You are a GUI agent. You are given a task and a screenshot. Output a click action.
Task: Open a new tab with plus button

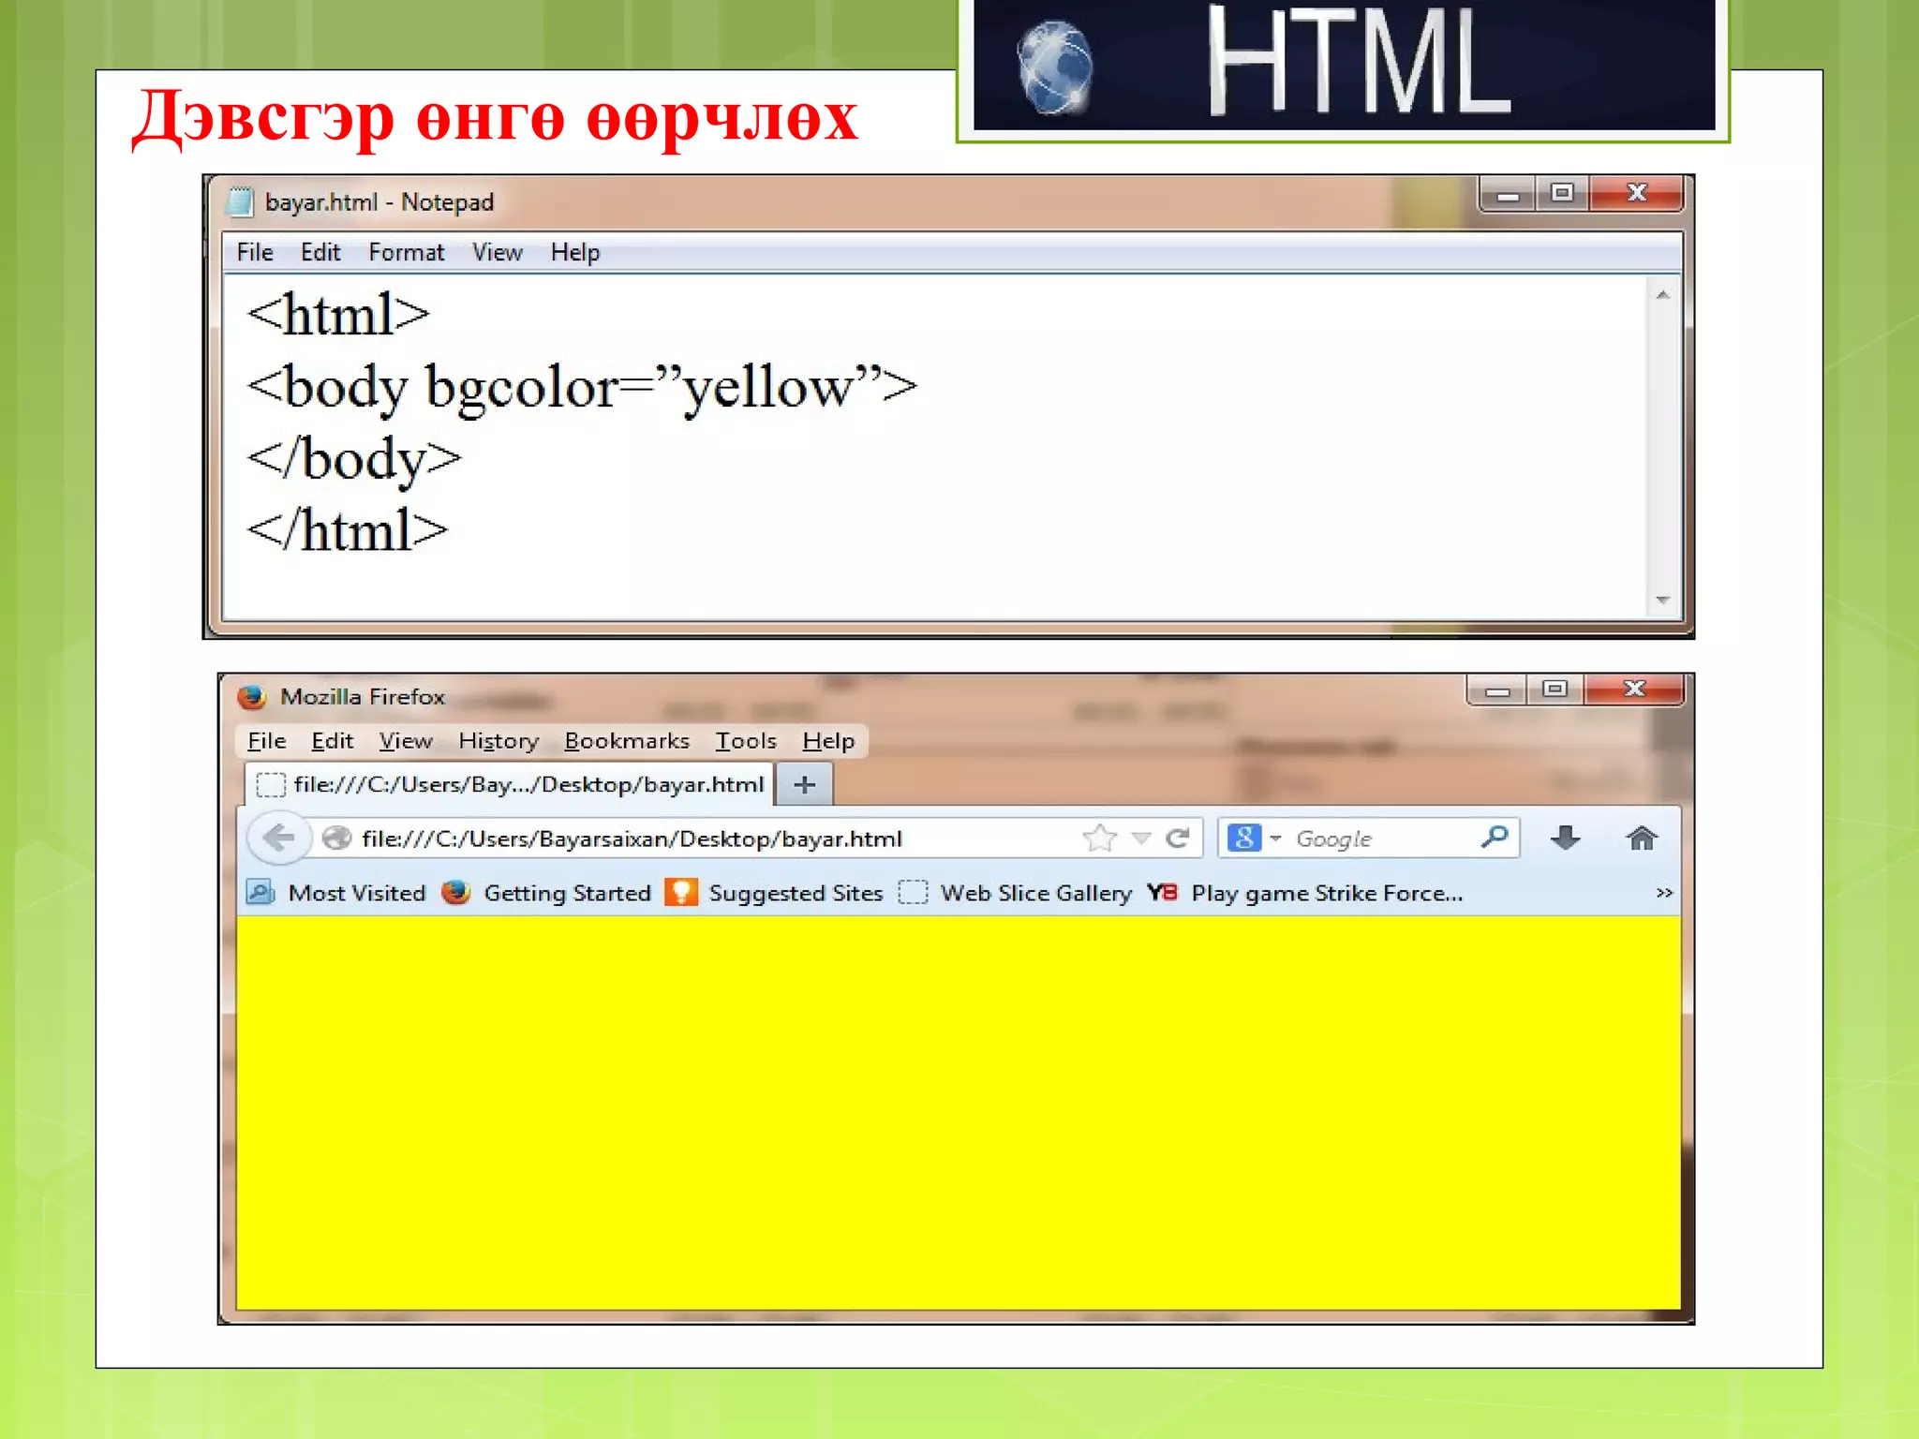point(805,785)
